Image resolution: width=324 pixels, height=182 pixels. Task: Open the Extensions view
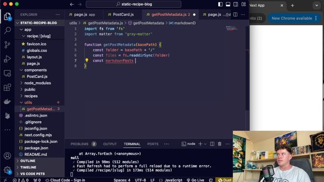7,87
